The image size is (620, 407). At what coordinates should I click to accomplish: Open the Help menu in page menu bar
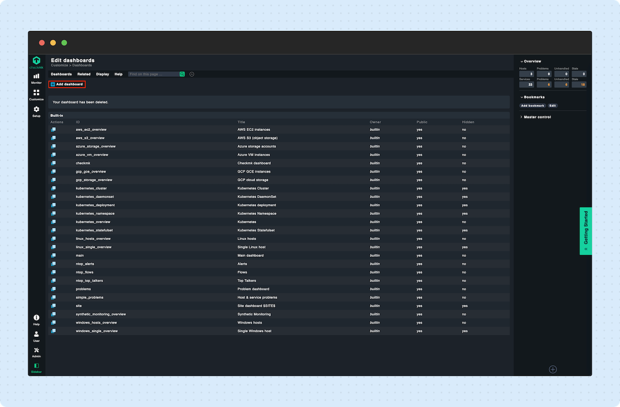(119, 74)
